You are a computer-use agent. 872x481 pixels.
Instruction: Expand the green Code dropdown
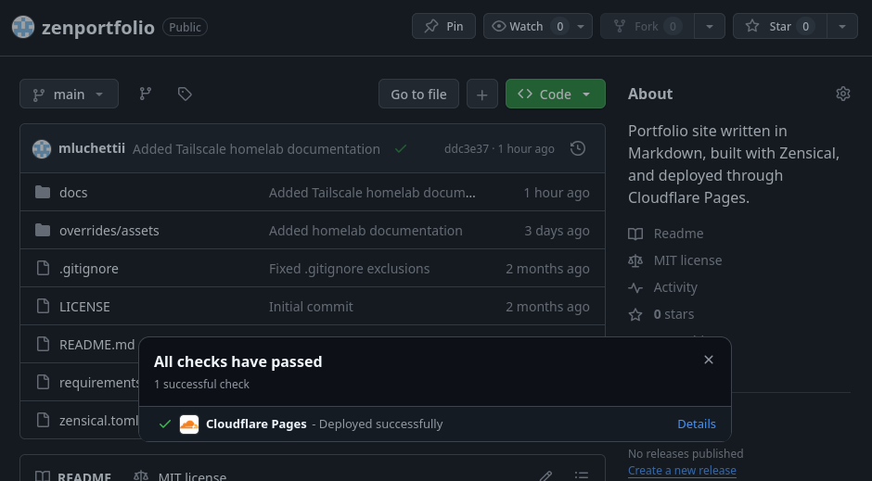coord(555,94)
